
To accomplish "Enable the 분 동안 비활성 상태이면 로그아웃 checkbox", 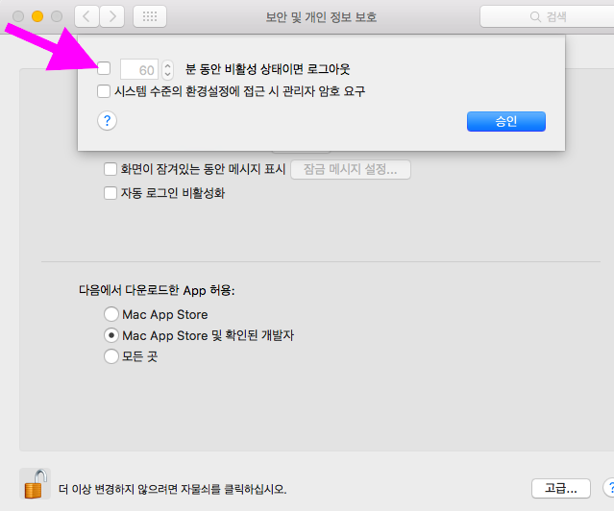I will [105, 69].
